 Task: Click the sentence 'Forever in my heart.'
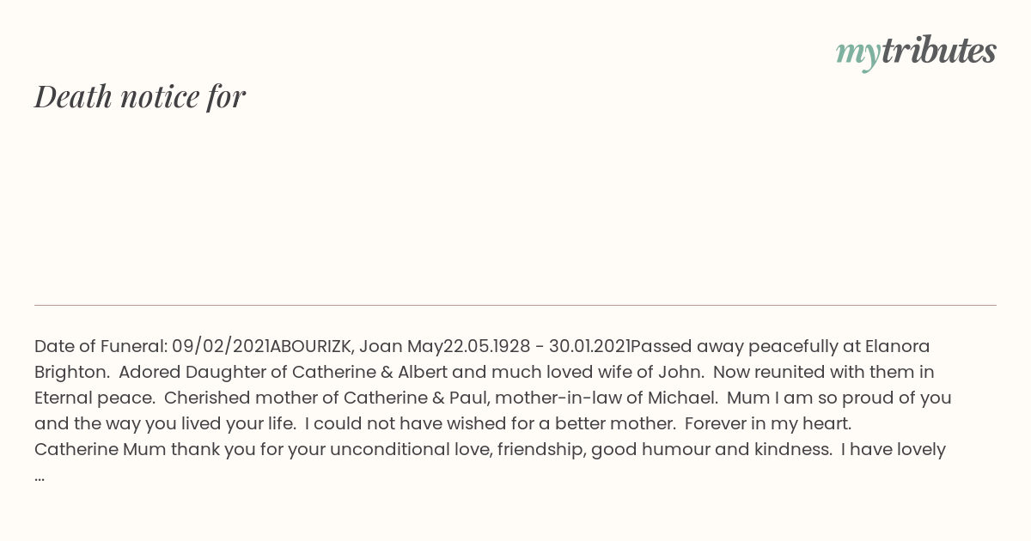coord(767,424)
